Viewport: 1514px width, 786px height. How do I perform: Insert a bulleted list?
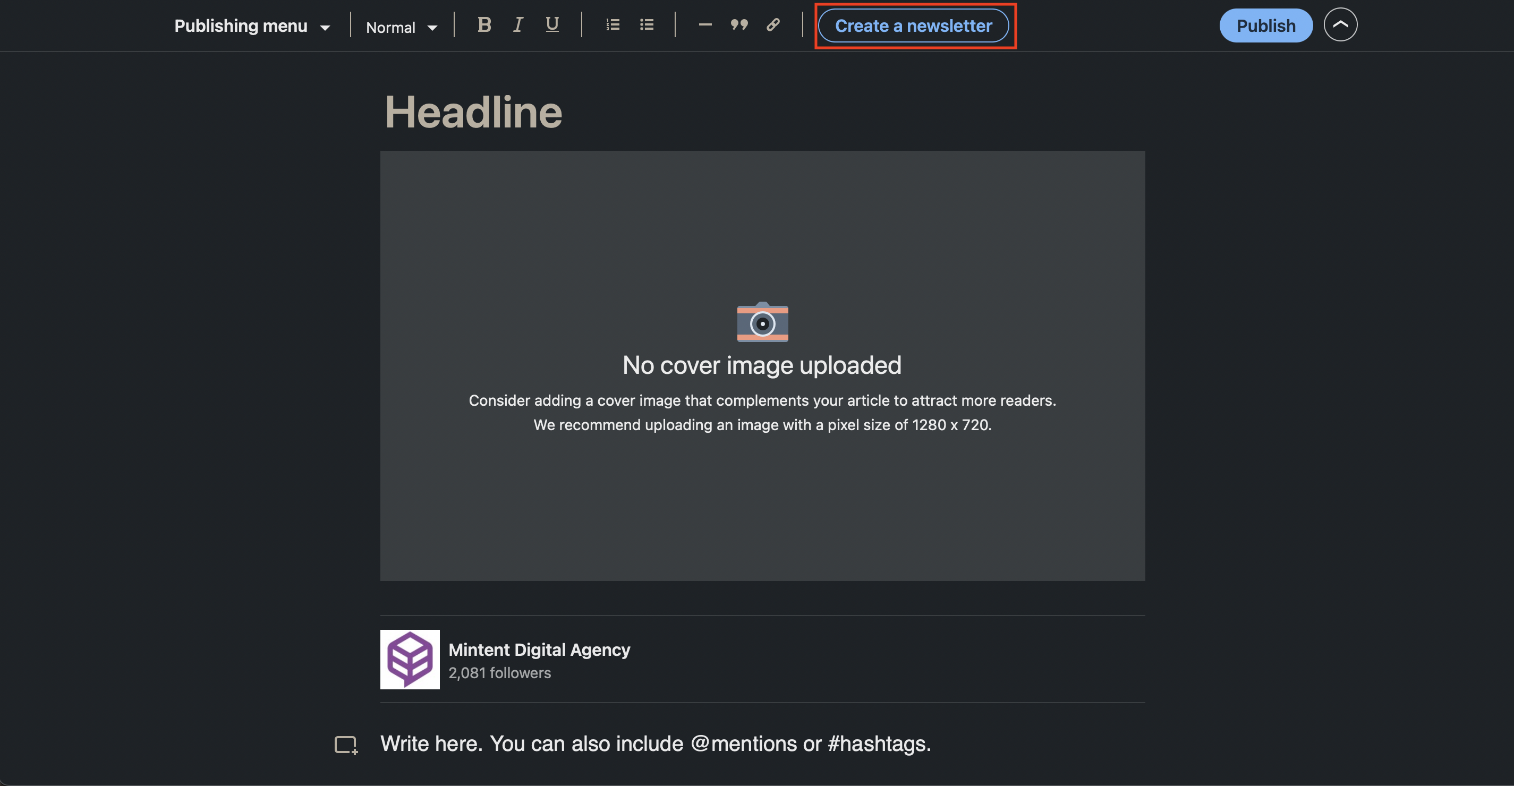coord(647,24)
